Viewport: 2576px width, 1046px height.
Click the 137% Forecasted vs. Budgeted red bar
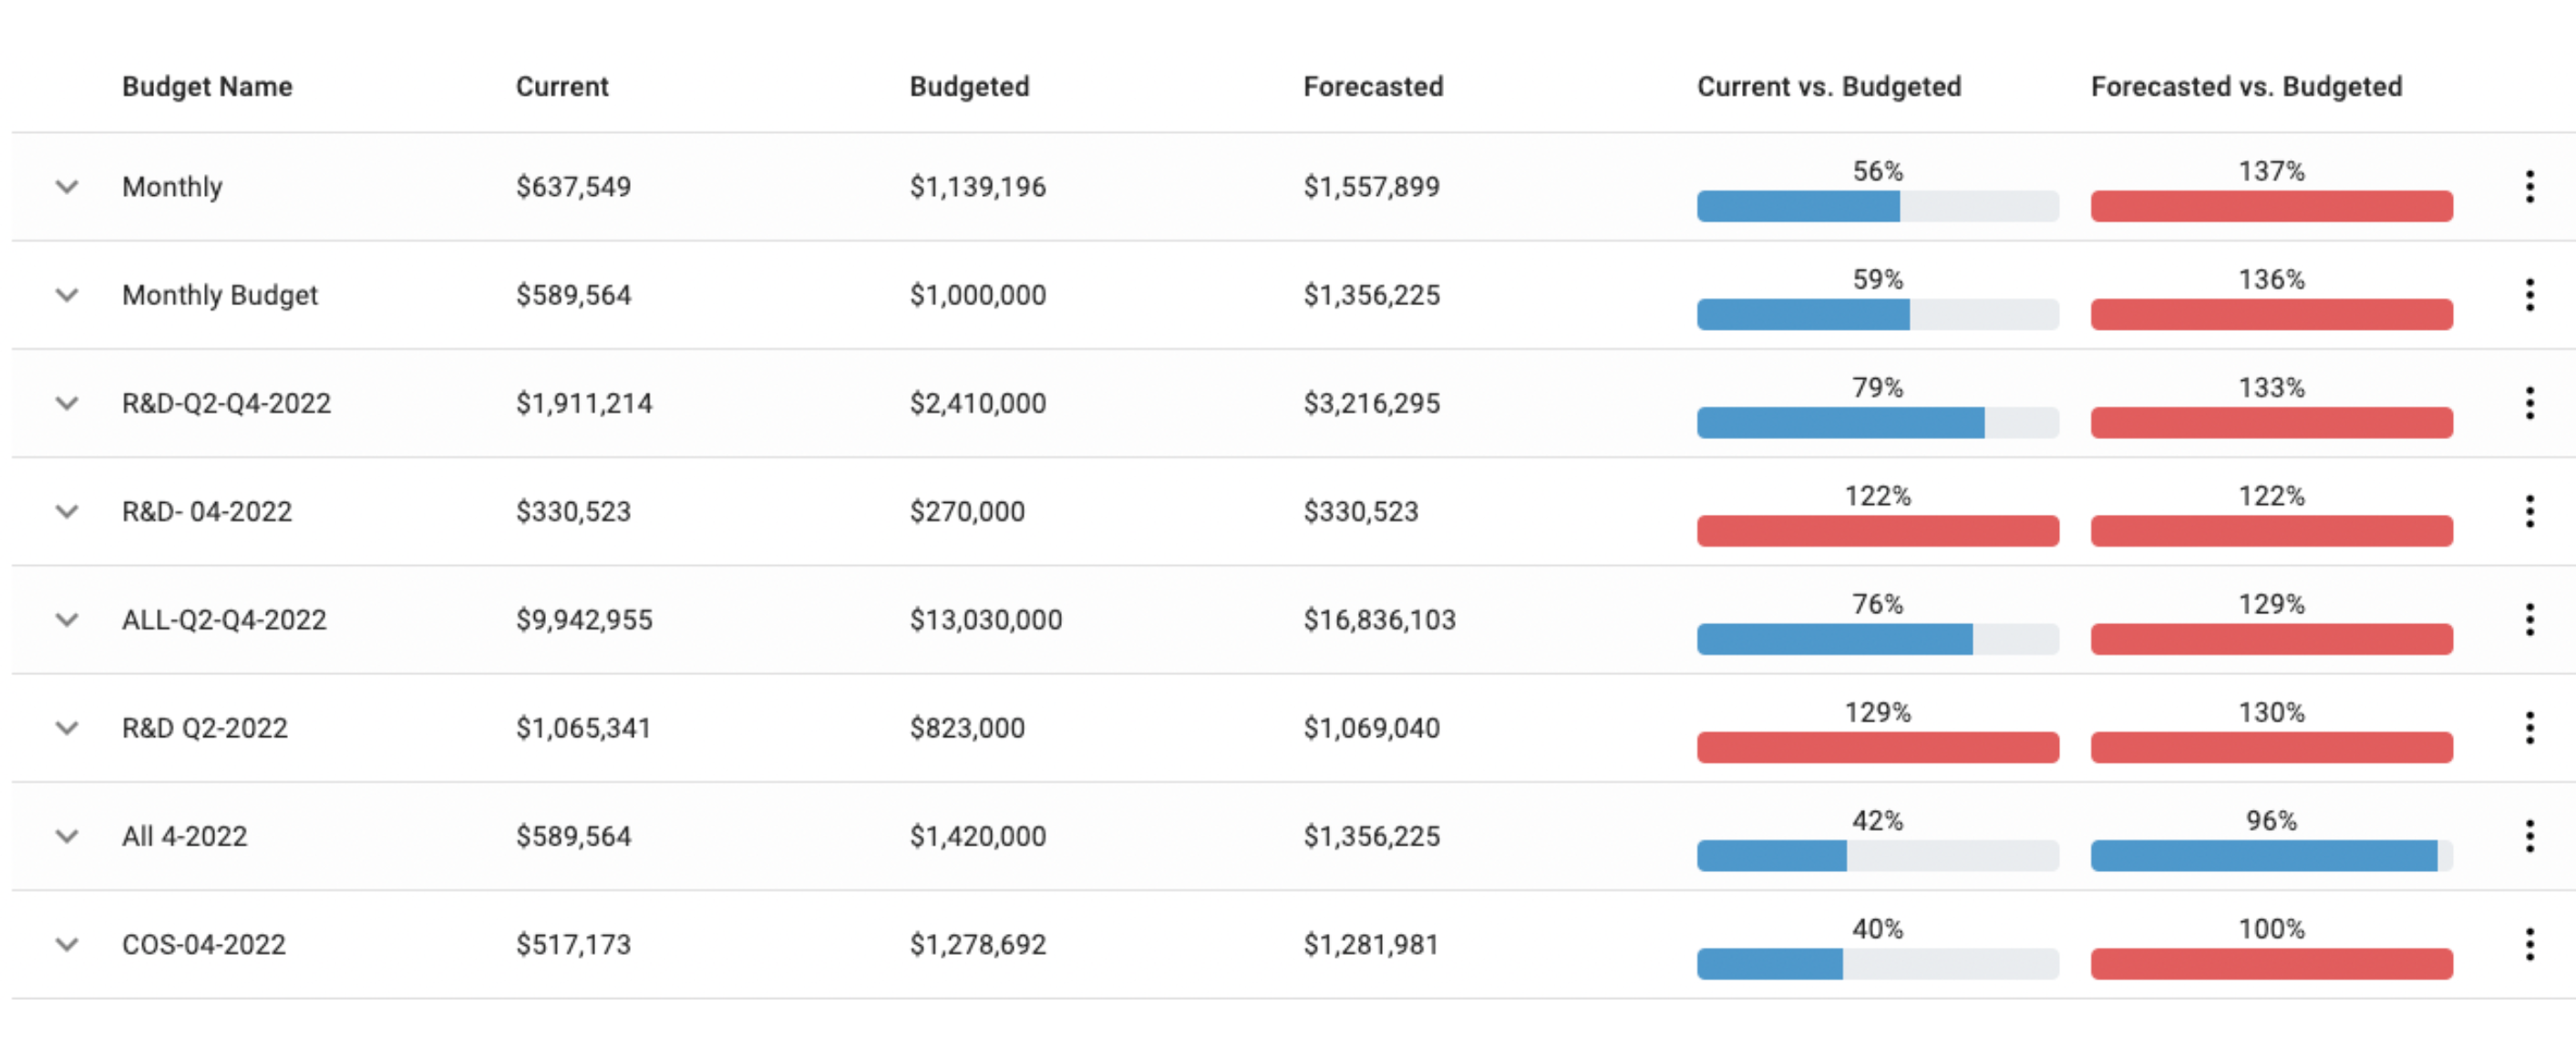2271,206
